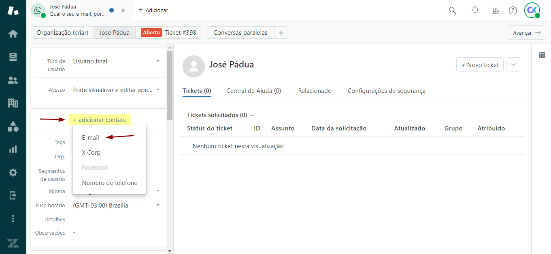The image size is (551, 254).
Task: Open the notifications bell icon
Action: (x=475, y=10)
